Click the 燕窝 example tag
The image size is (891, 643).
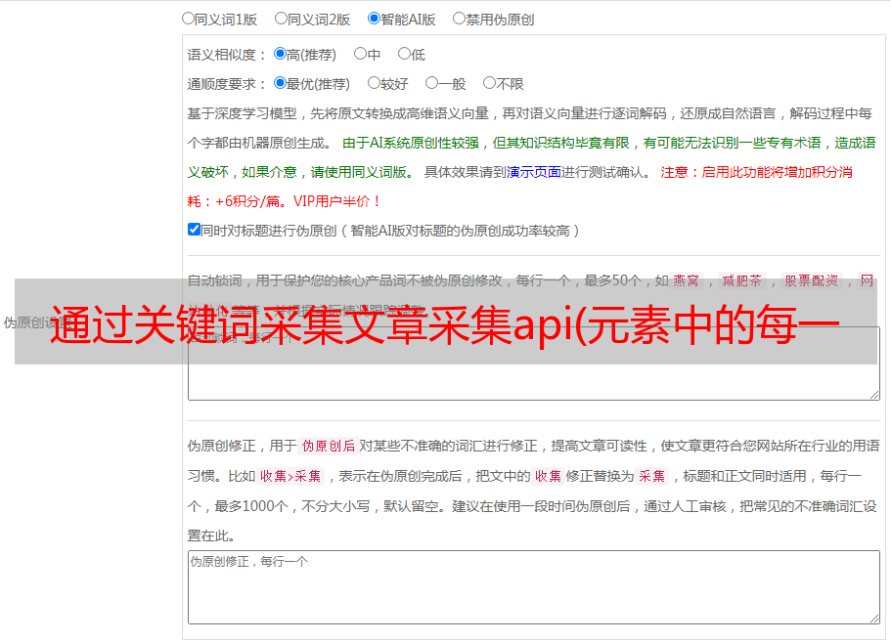click(x=687, y=280)
